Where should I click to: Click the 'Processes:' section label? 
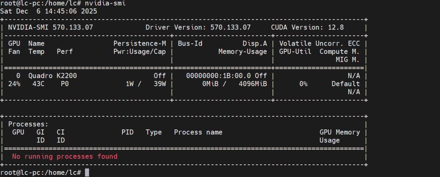[x=28, y=124]
